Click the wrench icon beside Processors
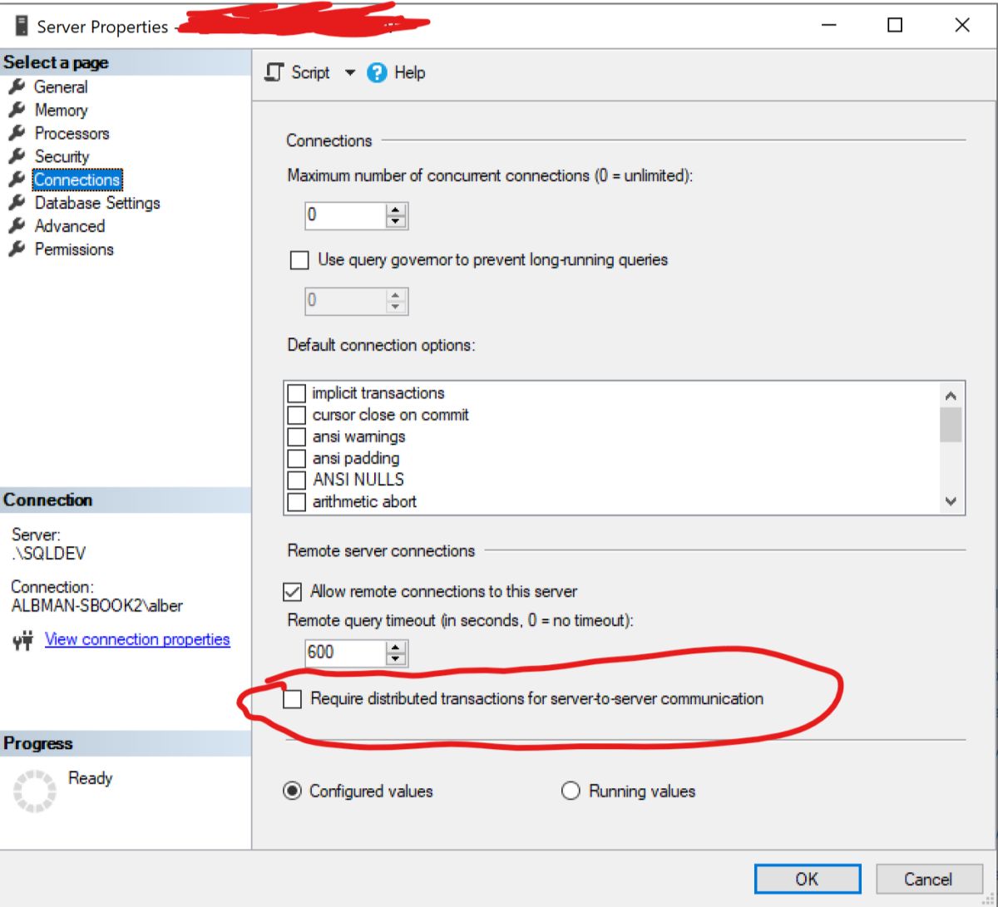 point(17,133)
